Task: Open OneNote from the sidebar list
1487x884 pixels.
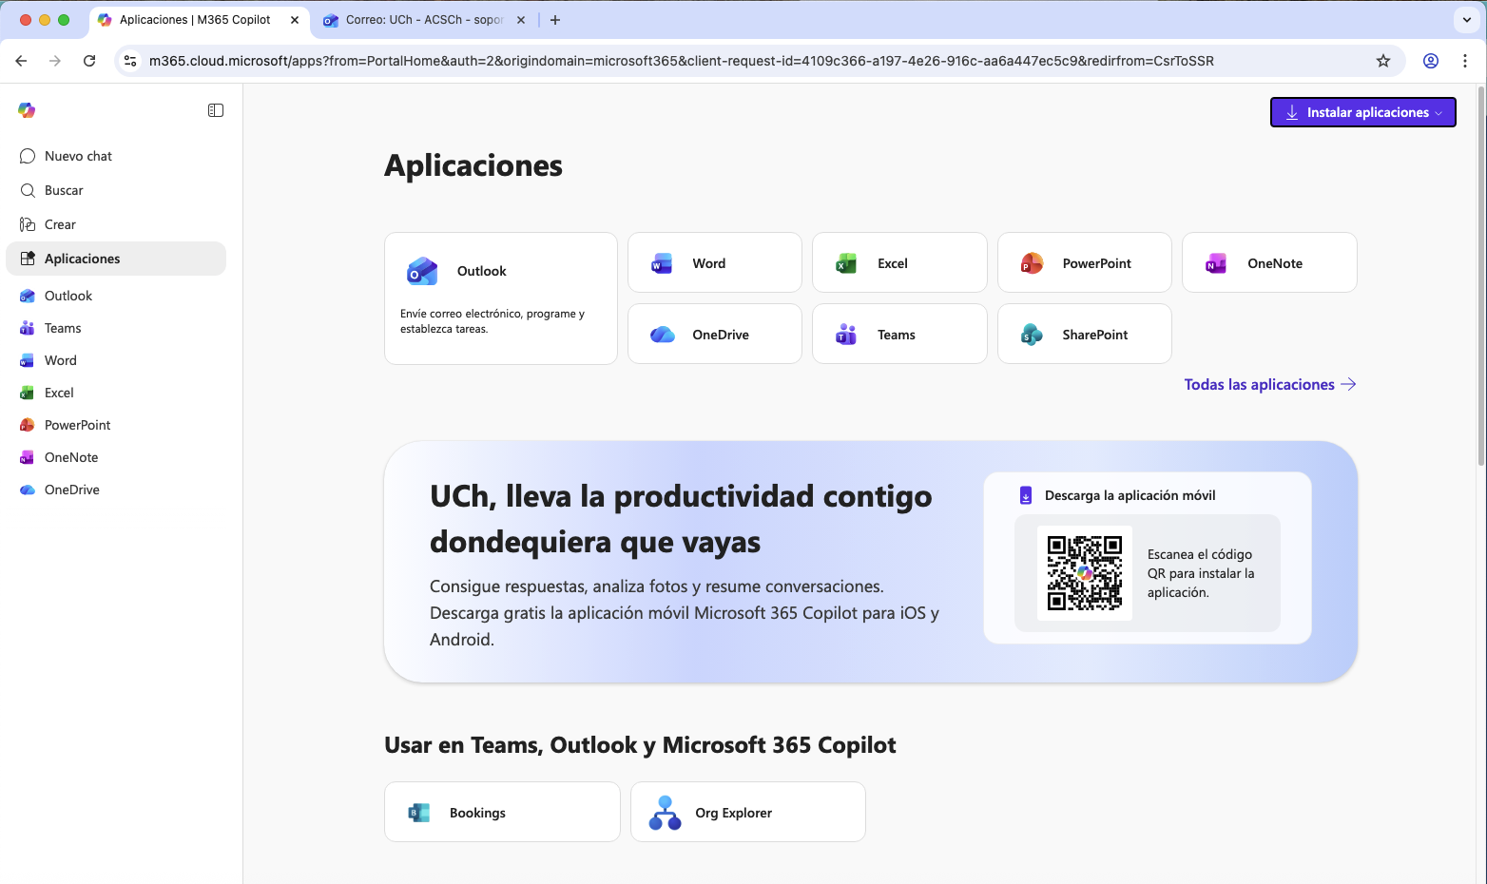Action: pyautogui.click(x=116, y=457)
